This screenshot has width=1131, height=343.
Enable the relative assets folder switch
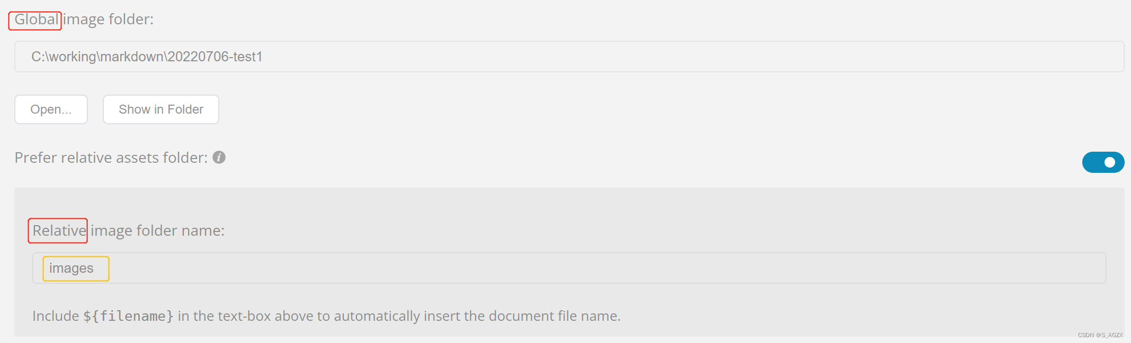[1103, 162]
